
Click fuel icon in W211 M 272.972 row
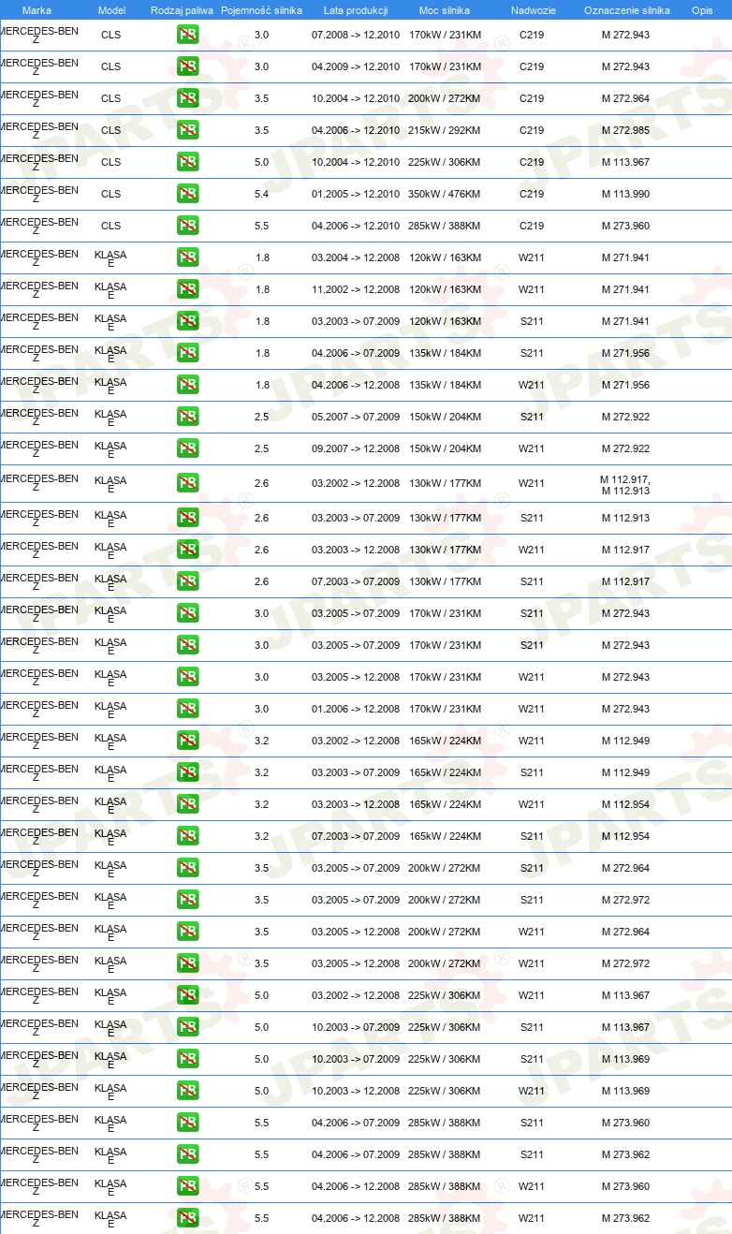[x=187, y=963]
